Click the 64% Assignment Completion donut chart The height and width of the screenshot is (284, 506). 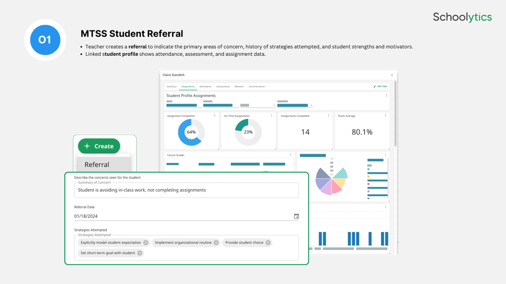(x=191, y=132)
